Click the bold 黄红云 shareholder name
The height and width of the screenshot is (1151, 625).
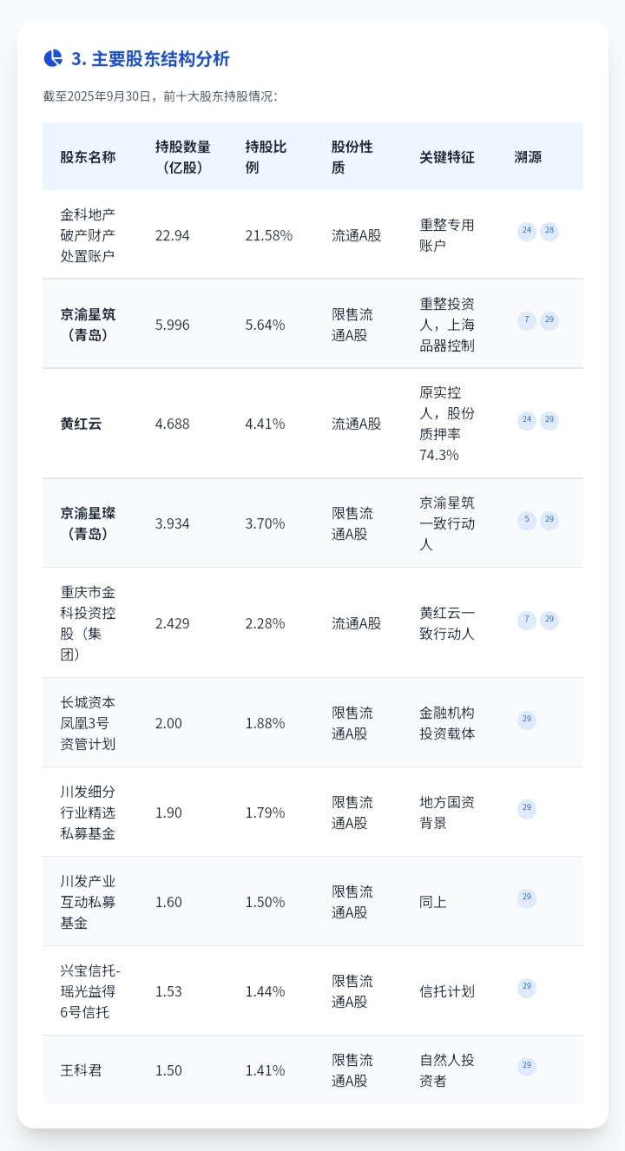[x=81, y=424]
